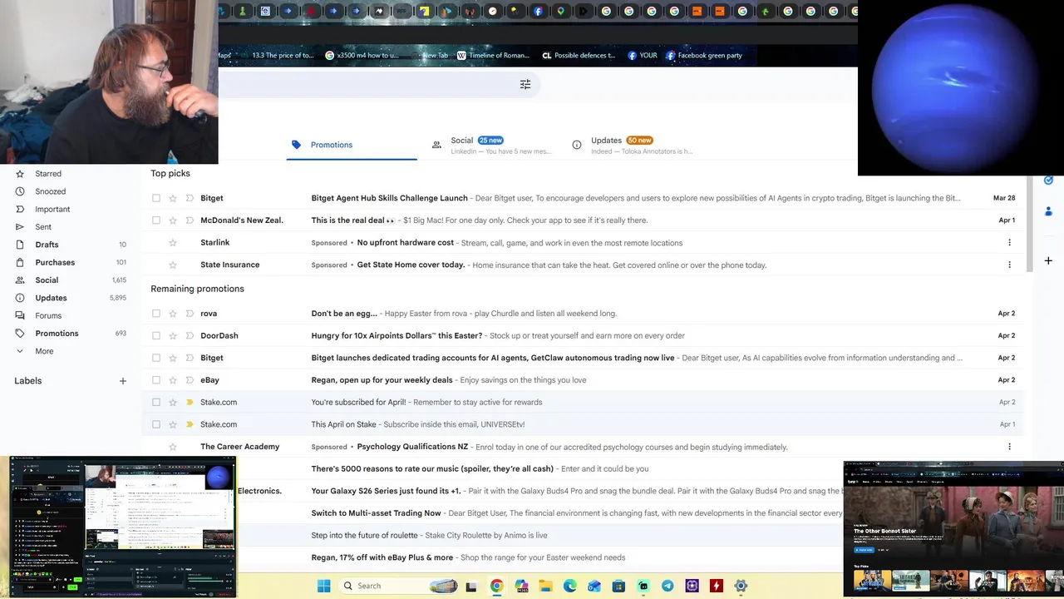The height and width of the screenshot is (599, 1064).
Task: Star the DoorDash Airpoints email
Action: 173,336
